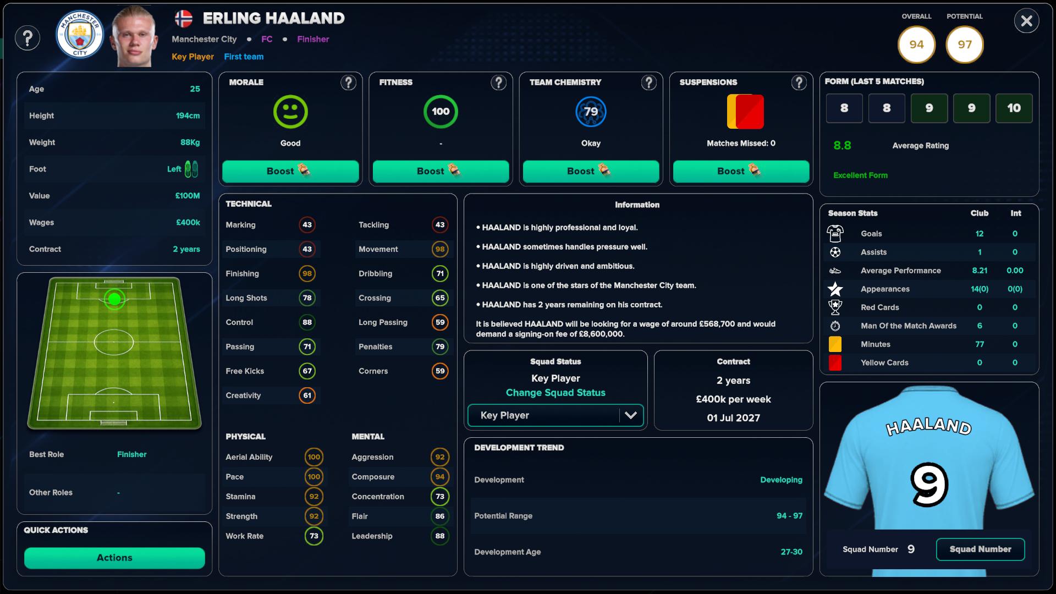The height and width of the screenshot is (594, 1056).
Task: Click the Aerial Ability value 100
Action: pos(313,457)
